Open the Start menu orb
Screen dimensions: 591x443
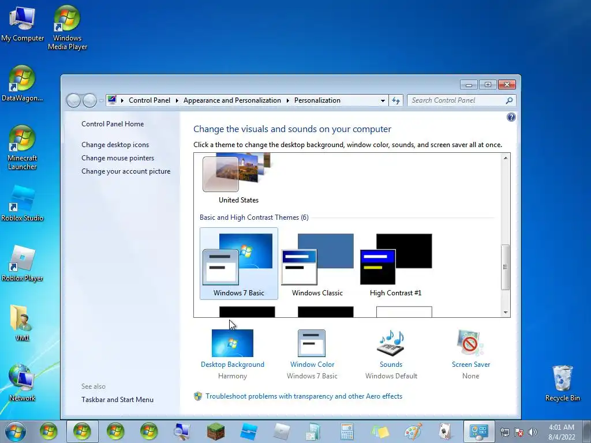[15, 431]
